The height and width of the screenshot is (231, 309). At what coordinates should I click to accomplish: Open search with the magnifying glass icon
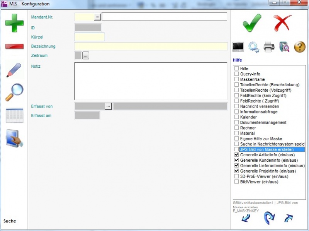click(x=14, y=92)
